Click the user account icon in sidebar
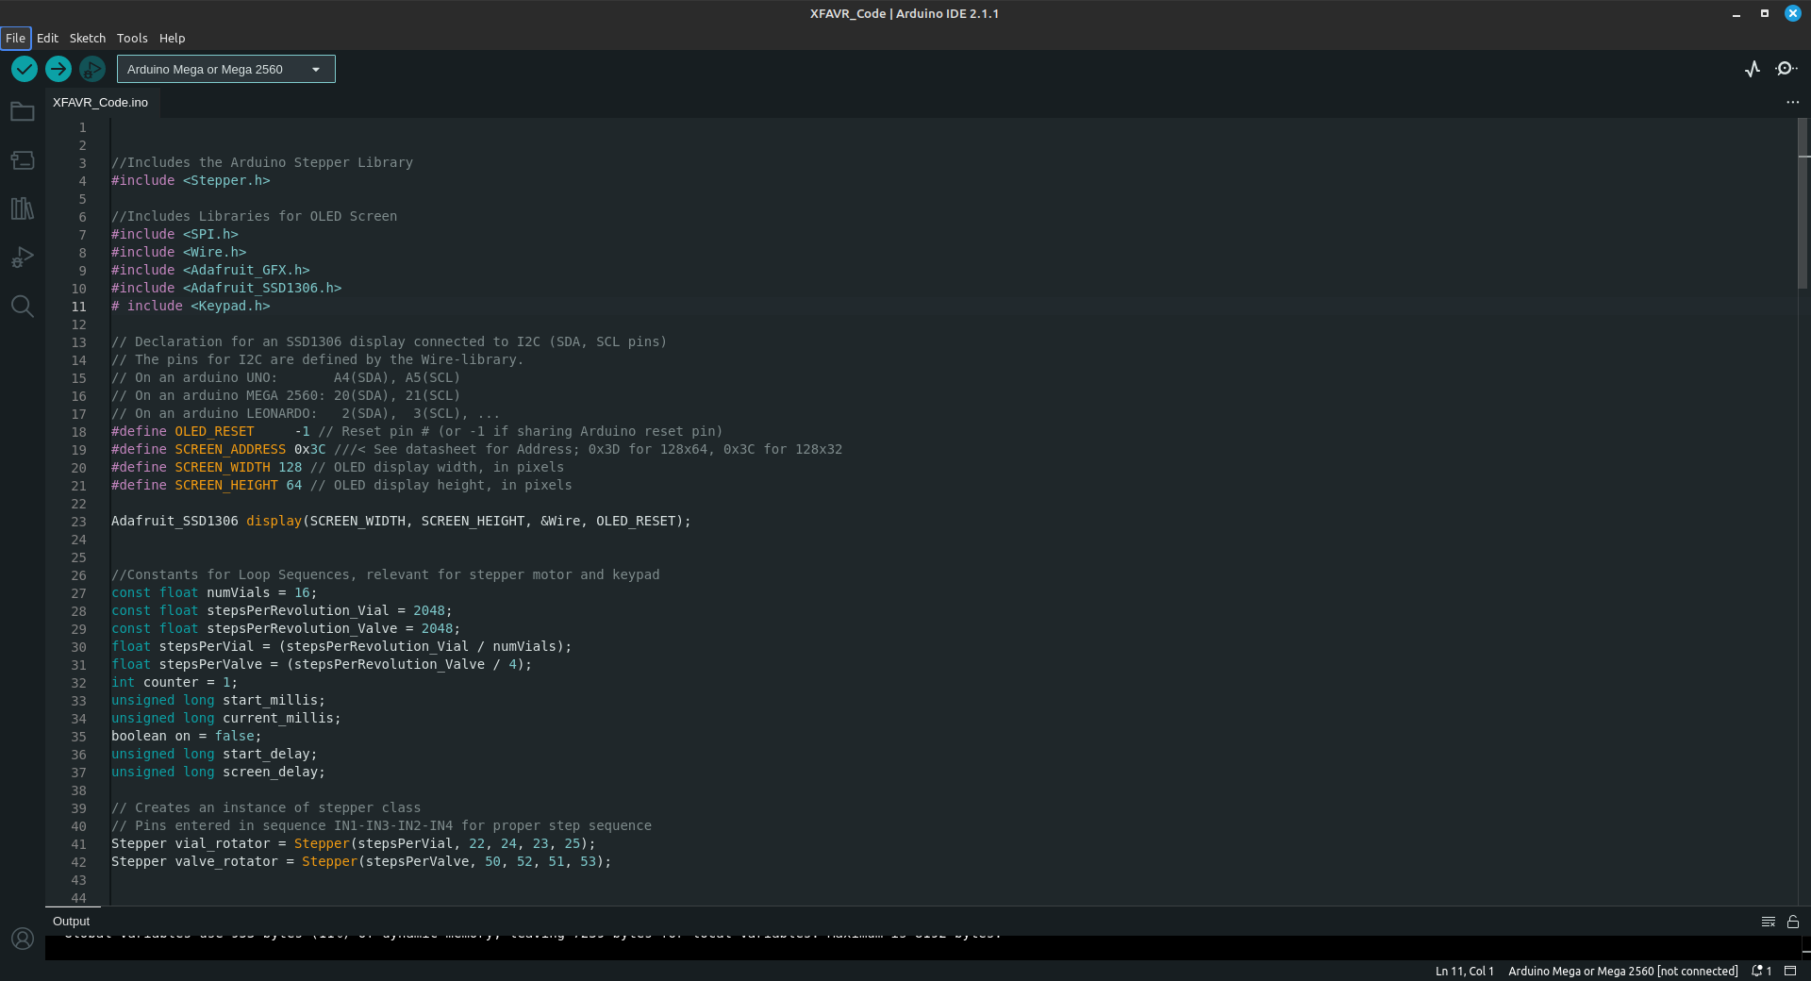Screen dimensions: 1811x981 coord(23,939)
